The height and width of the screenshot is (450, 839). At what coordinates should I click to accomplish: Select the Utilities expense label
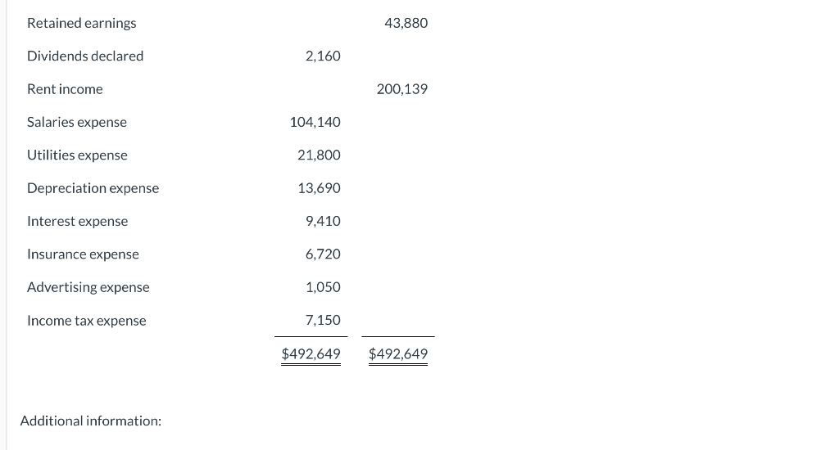(x=77, y=155)
